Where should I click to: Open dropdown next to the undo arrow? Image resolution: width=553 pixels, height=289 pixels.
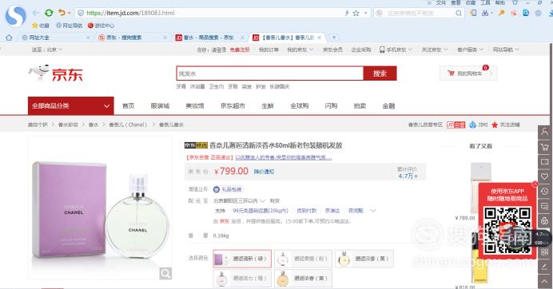[x=69, y=13]
